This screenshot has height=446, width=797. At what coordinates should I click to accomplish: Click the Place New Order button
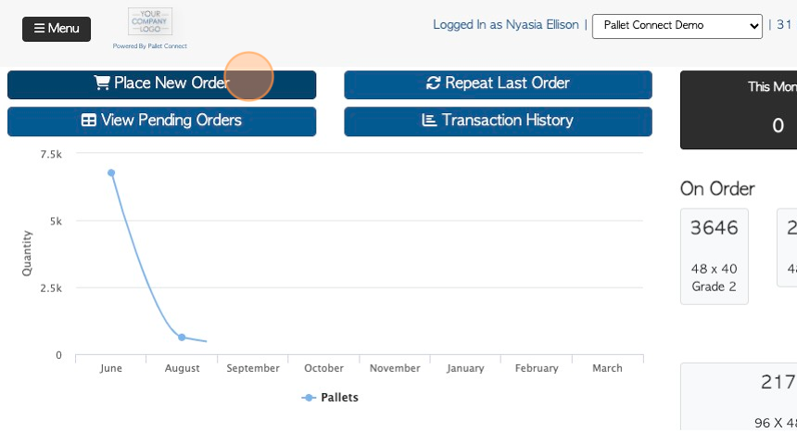coord(161,84)
